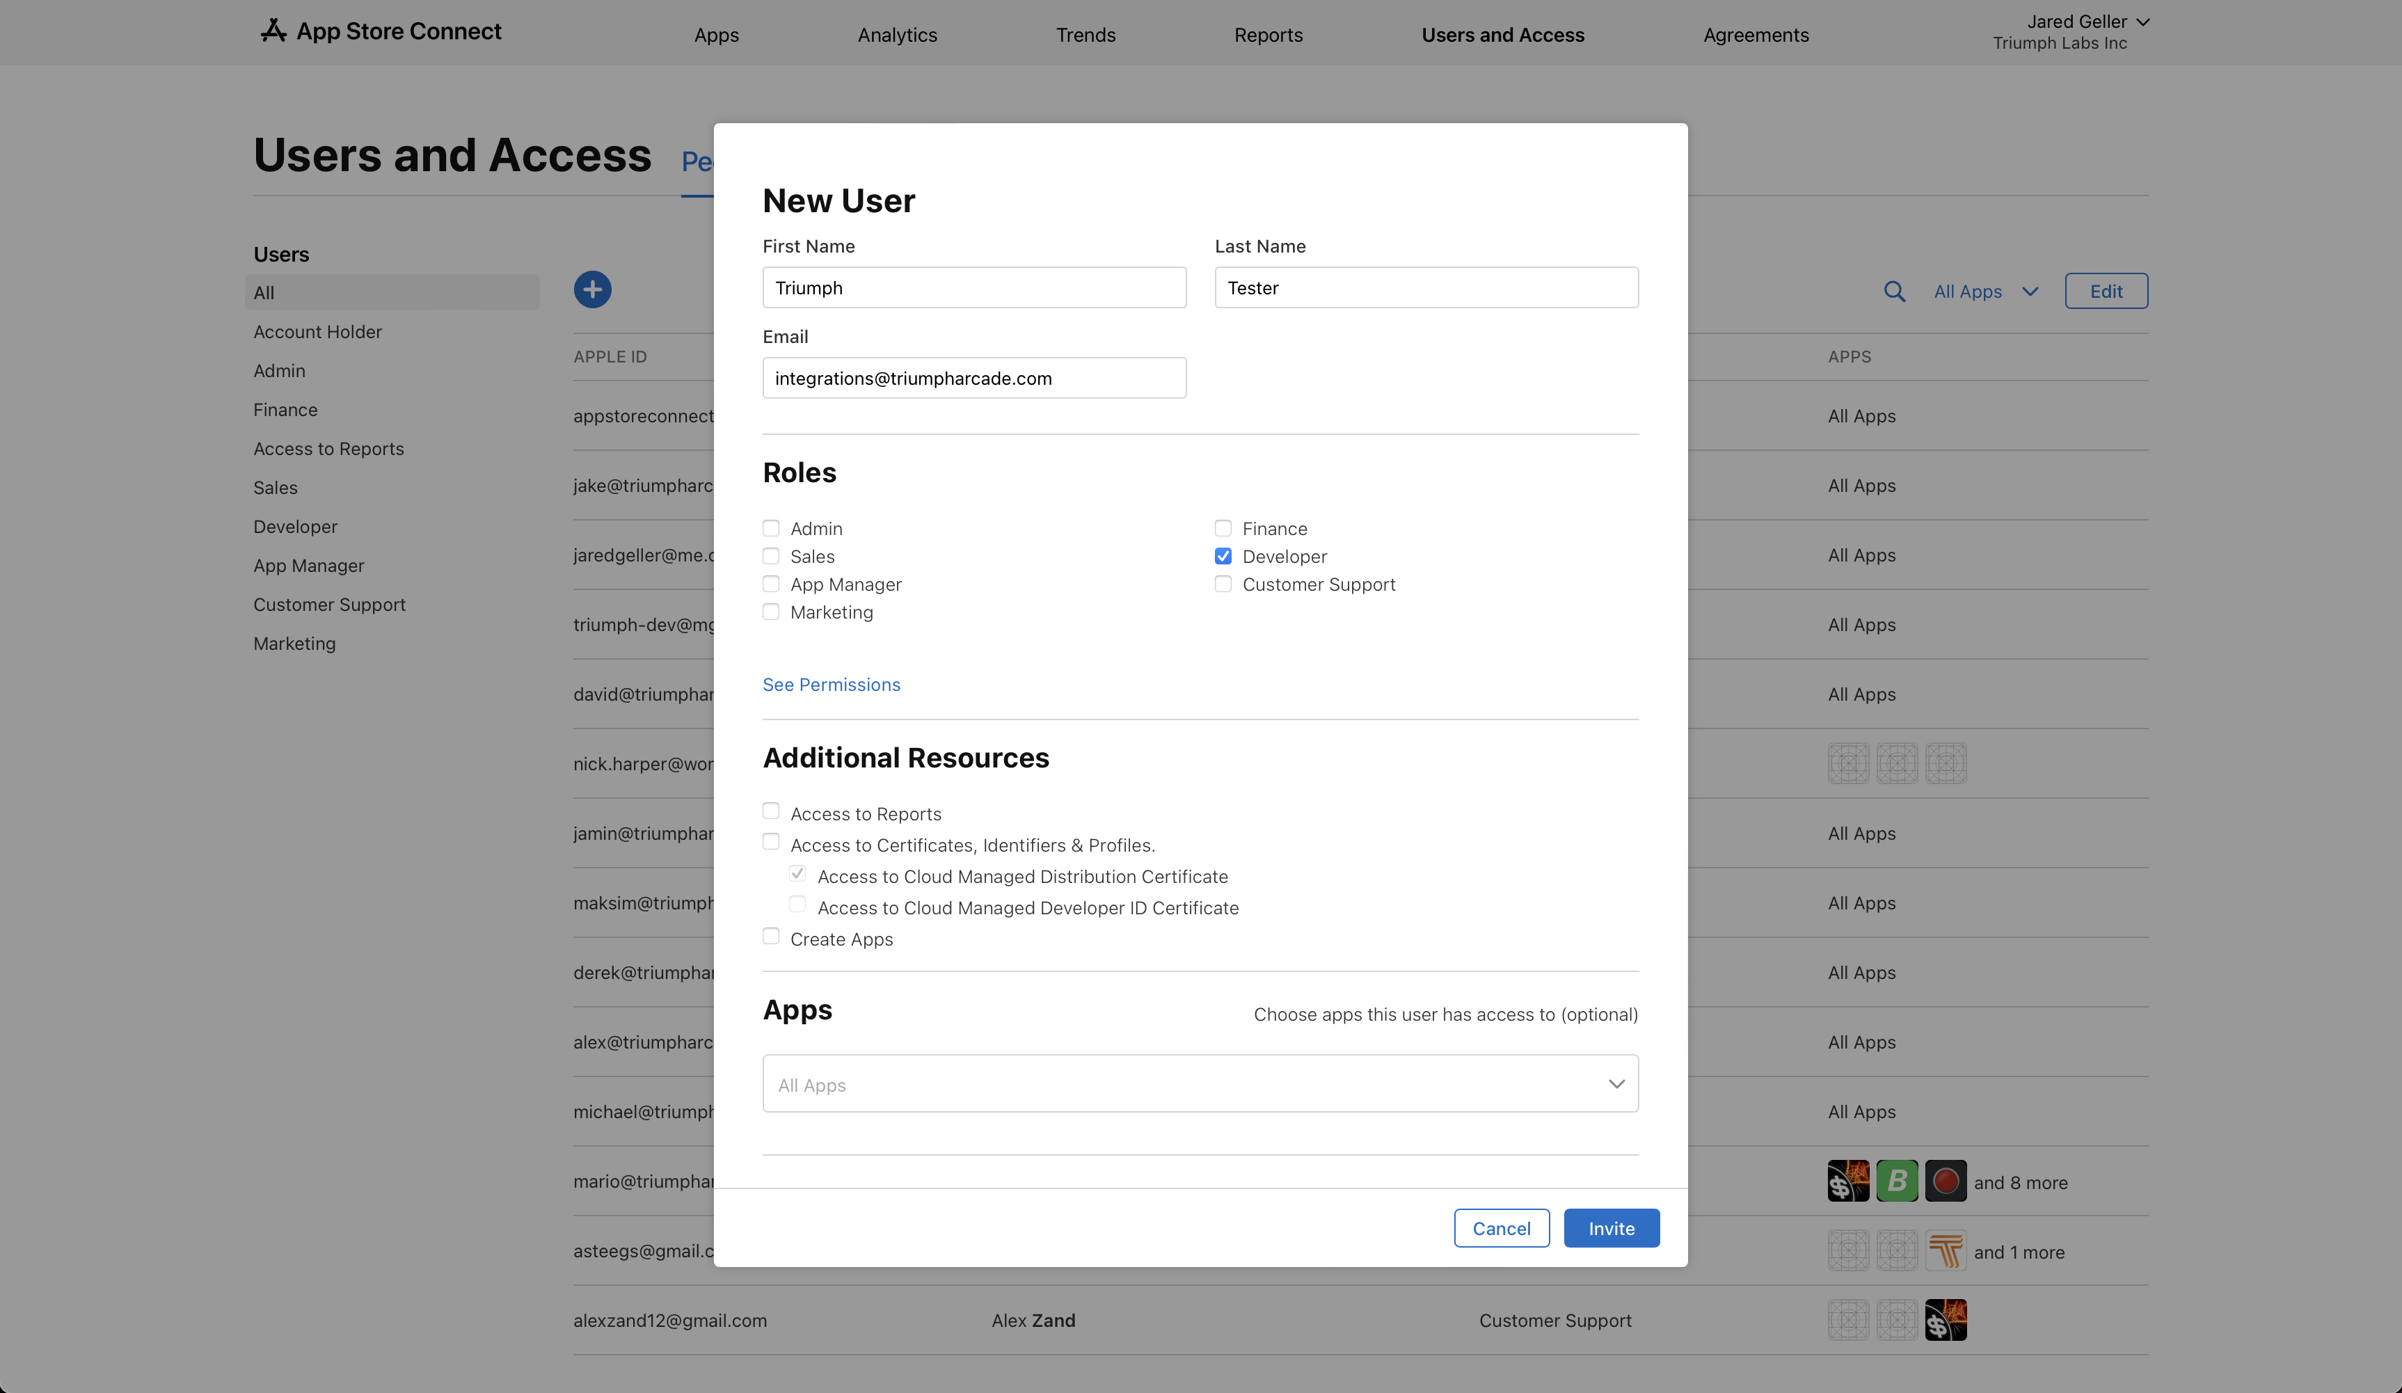
Task: Select Finance in users sidebar
Action: pyautogui.click(x=285, y=410)
